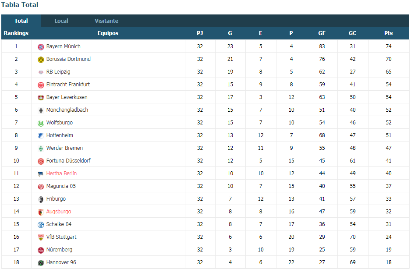This screenshot has width=411, height=269.
Task: Click the Equipos column header
Action: pyautogui.click(x=108, y=33)
